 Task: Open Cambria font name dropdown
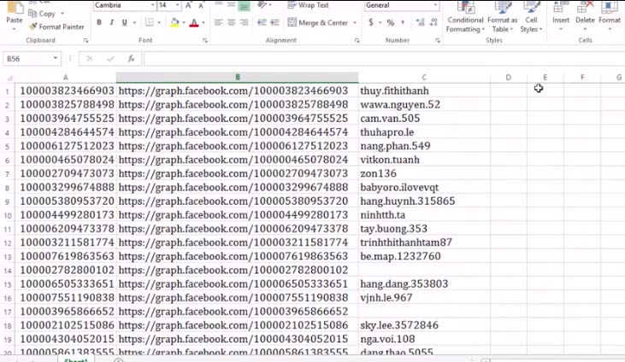pyautogui.click(x=153, y=5)
